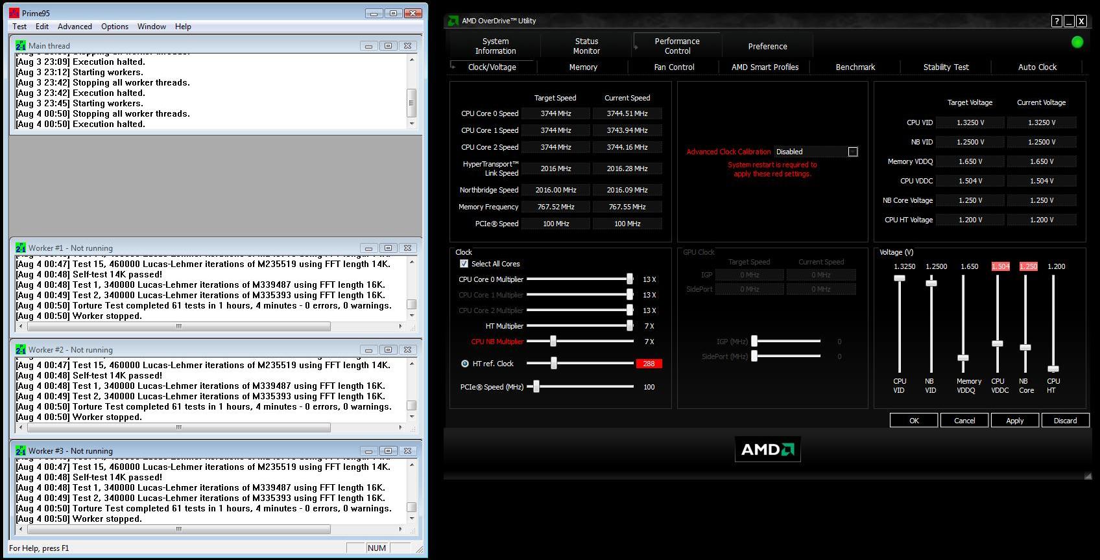Close the Worker #3 sub-window
This screenshot has width=1100, height=560.
[407, 450]
